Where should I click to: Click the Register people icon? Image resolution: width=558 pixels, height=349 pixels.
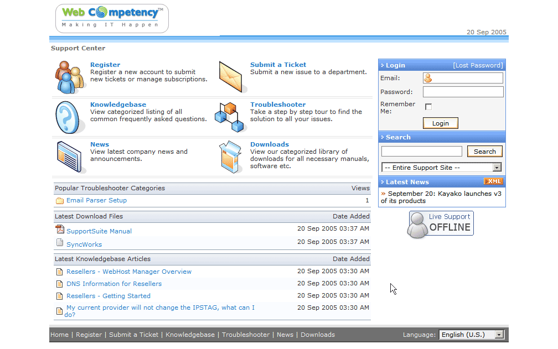[x=70, y=77]
